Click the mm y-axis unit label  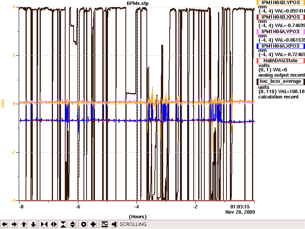pos(3,103)
